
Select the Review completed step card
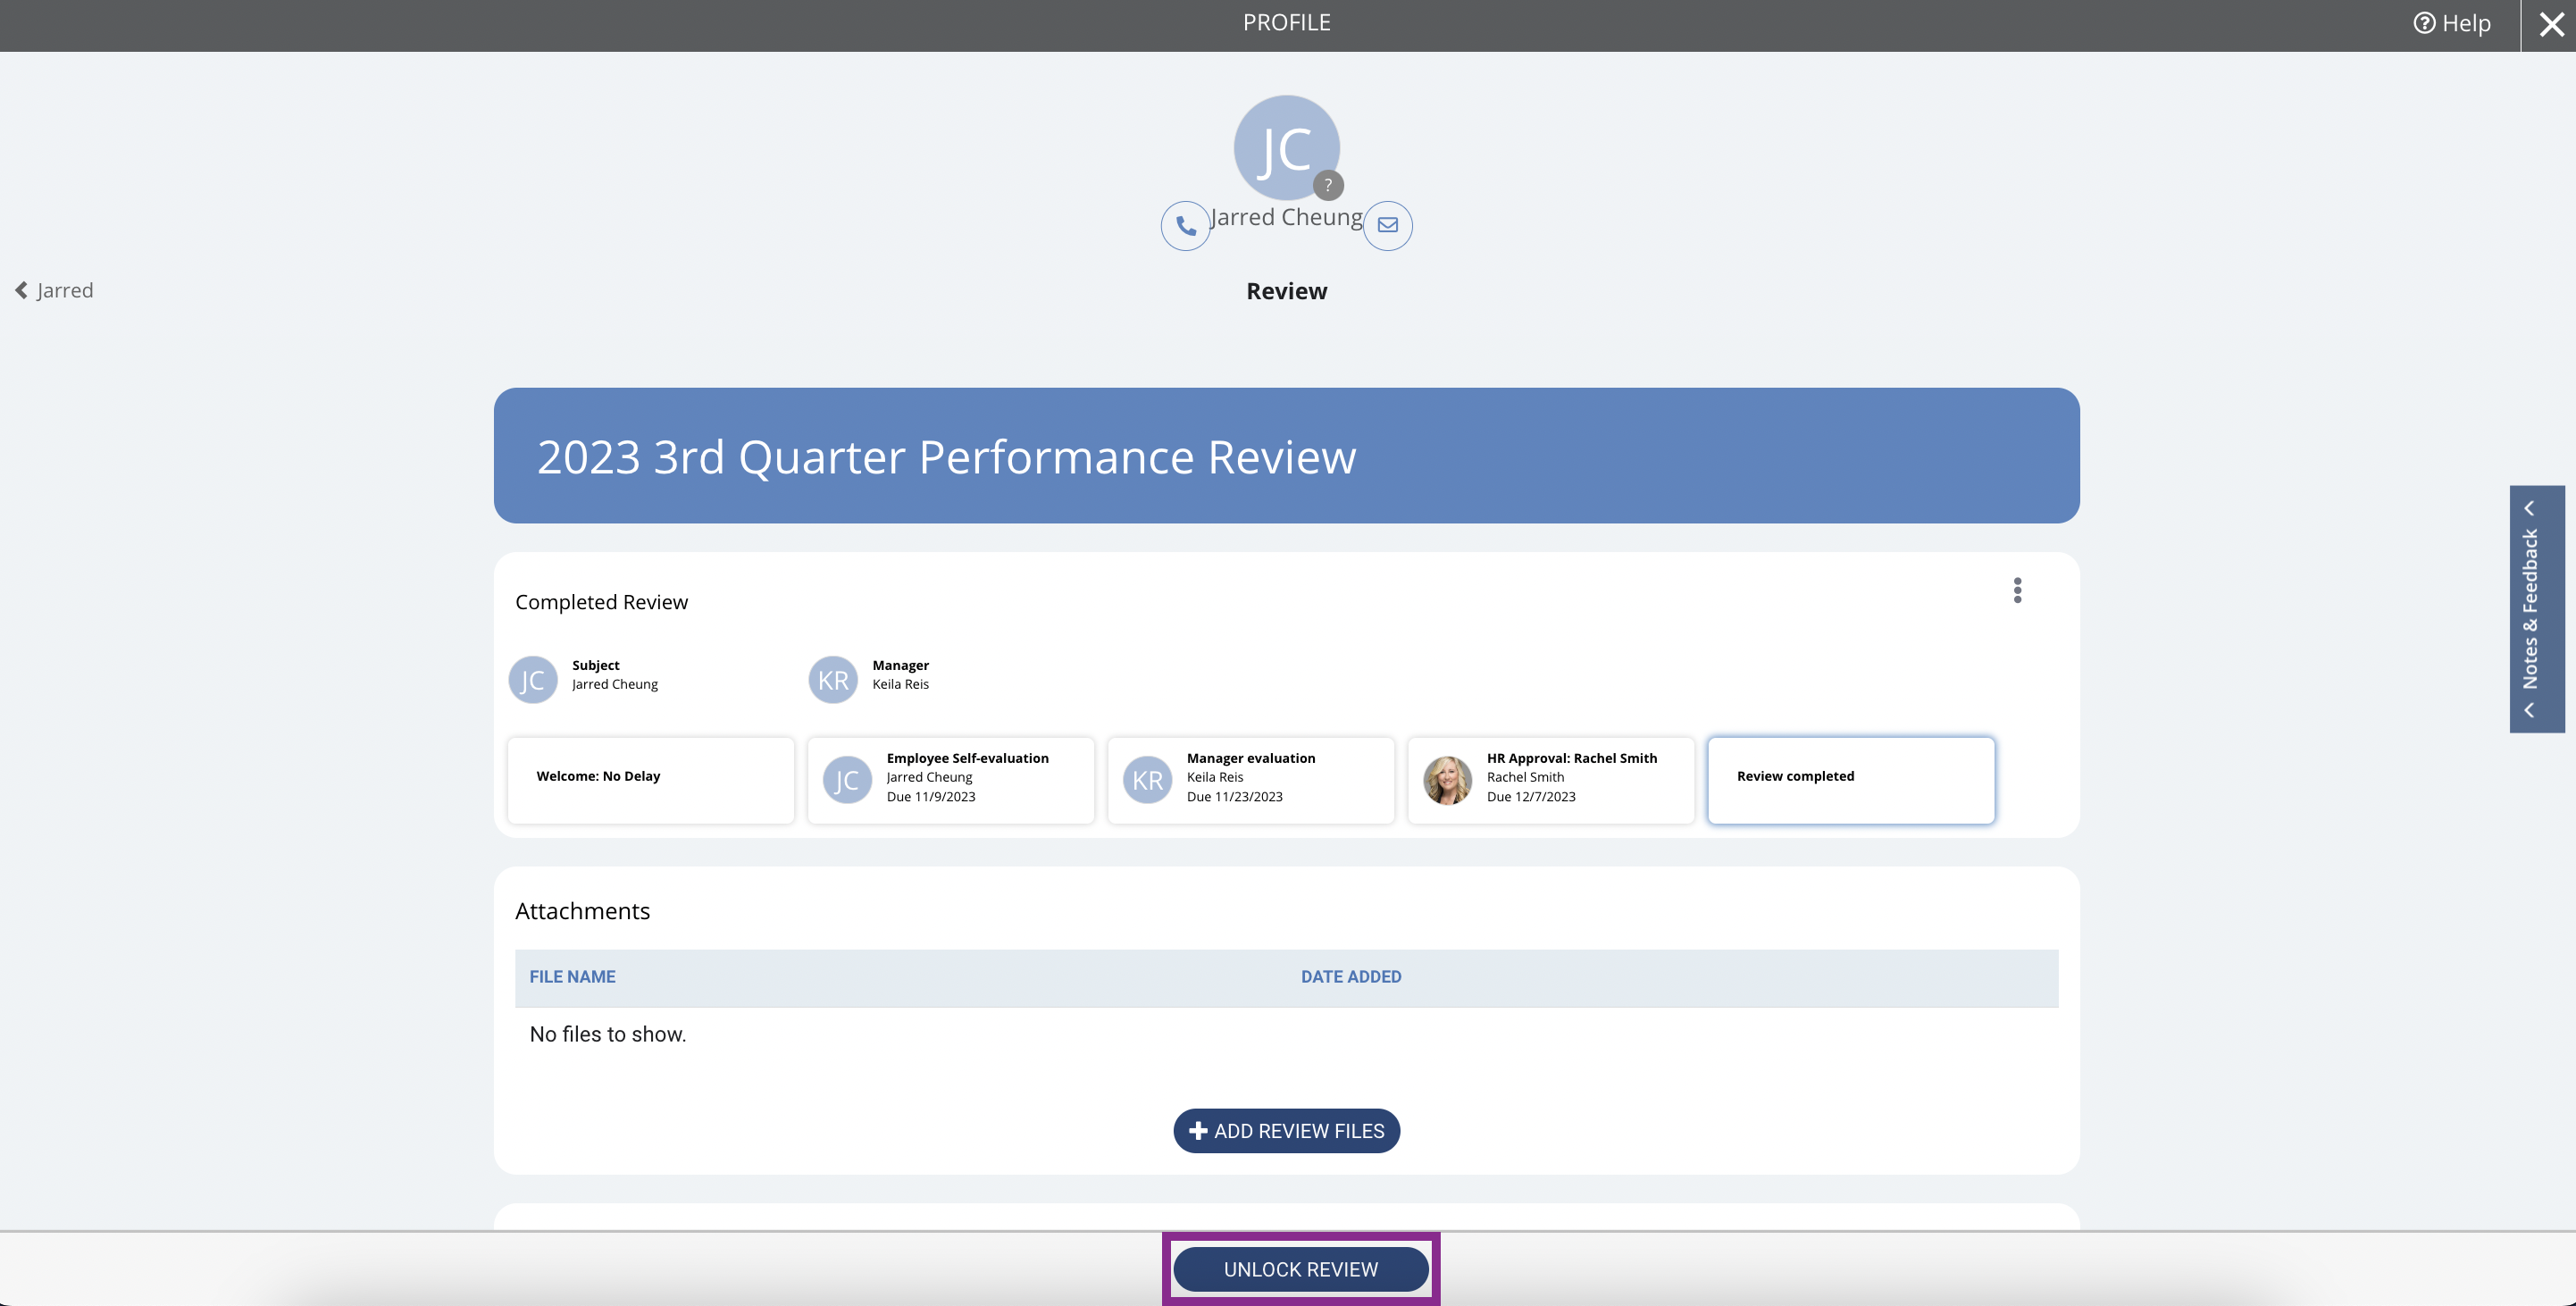pyautogui.click(x=1851, y=780)
